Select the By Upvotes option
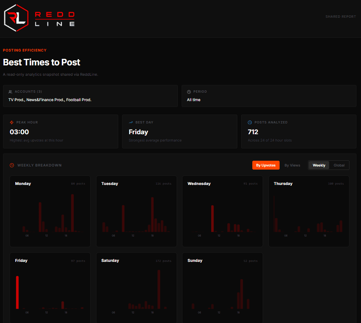 [x=266, y=165]
